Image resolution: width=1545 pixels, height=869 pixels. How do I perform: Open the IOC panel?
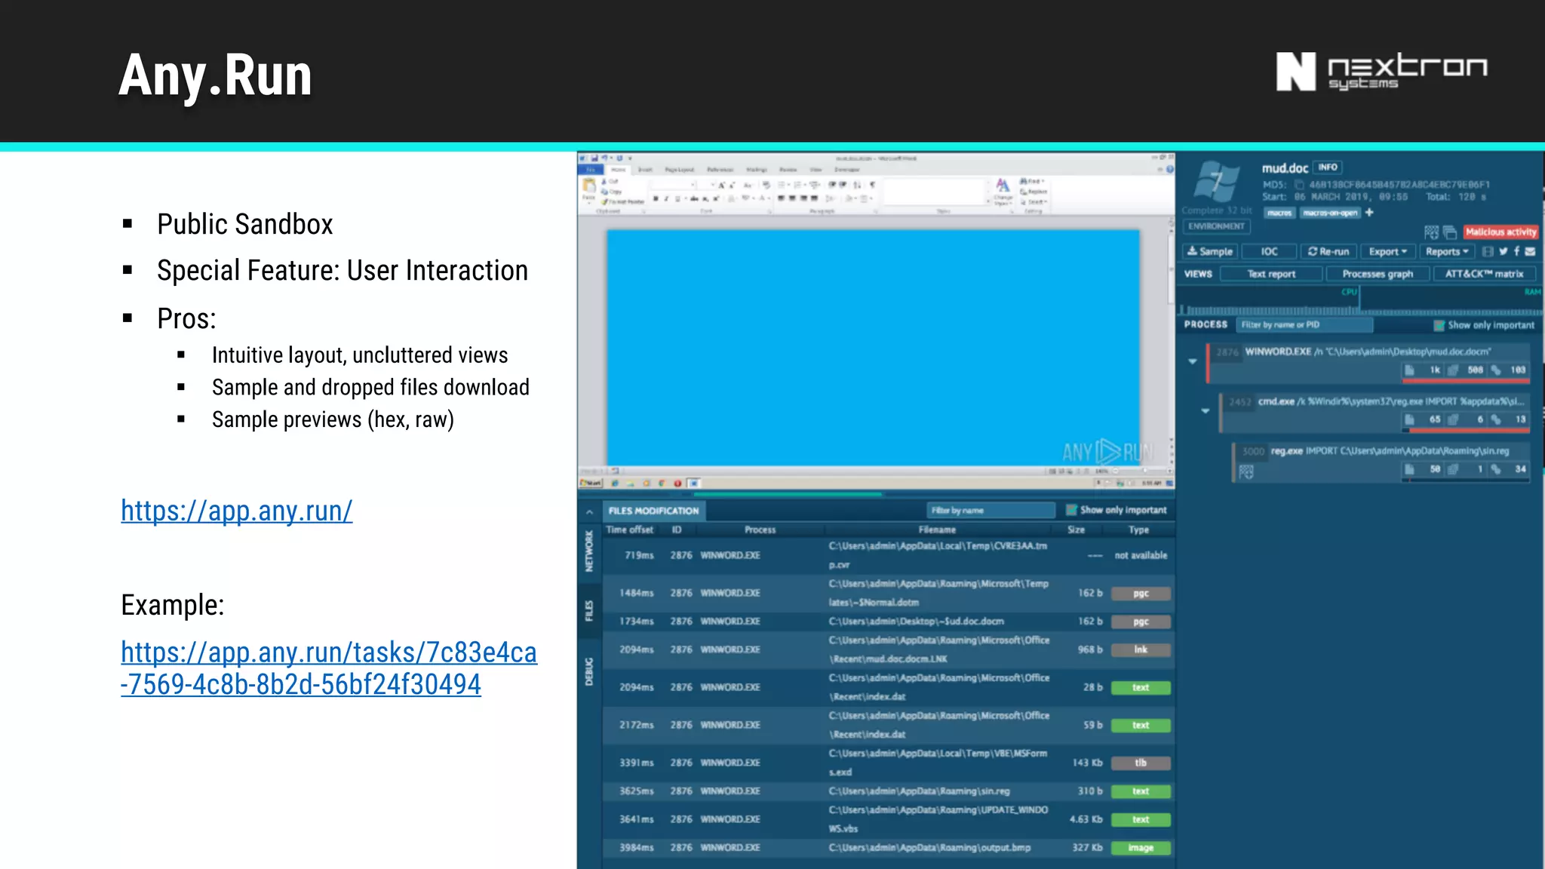1270,251
